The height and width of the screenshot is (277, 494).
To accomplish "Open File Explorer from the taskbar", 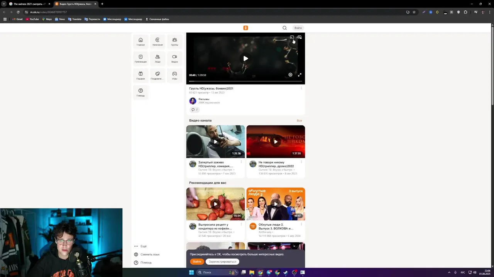I will pos(252,272).
